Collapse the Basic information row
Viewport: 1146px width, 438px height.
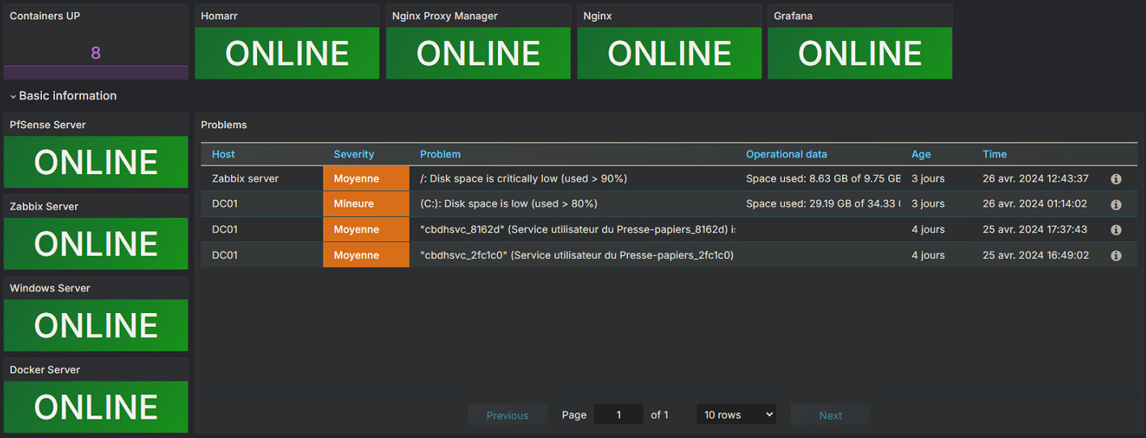click(63, 96)
